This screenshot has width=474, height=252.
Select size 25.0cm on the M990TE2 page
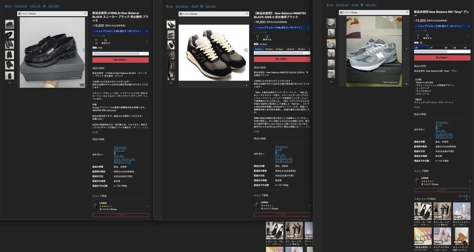click(x=269, y=49)
